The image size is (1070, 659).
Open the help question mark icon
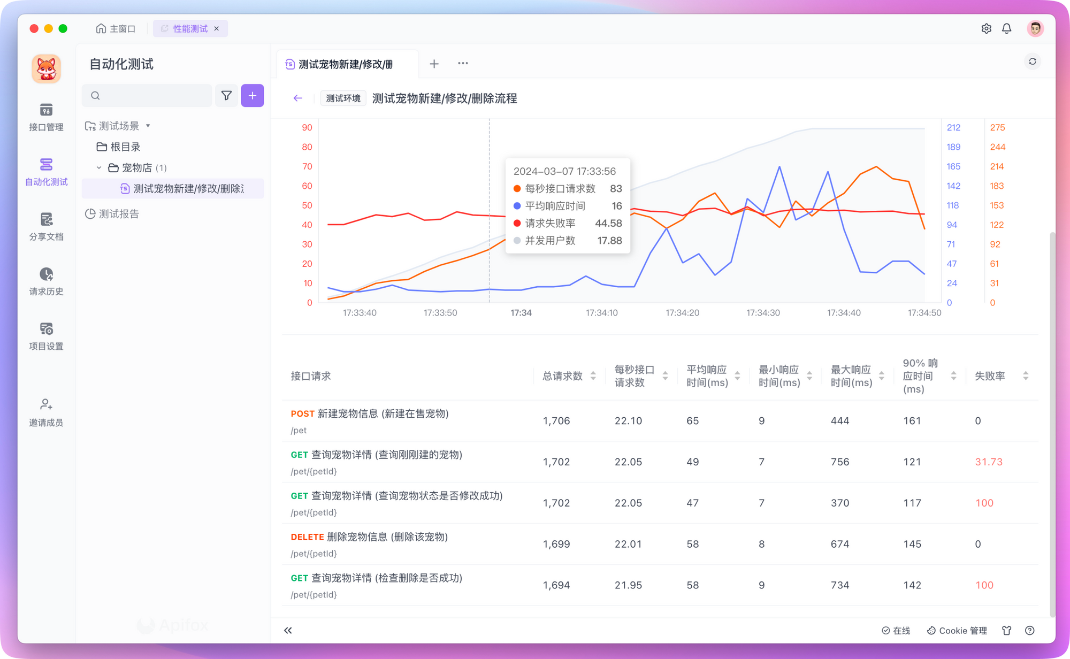tap(1030, 631)
